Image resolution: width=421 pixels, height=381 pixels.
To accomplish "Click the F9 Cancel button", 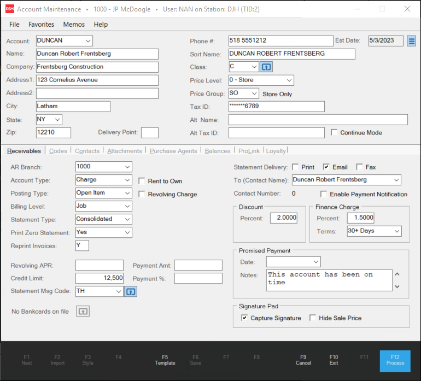I will [303, 360].
